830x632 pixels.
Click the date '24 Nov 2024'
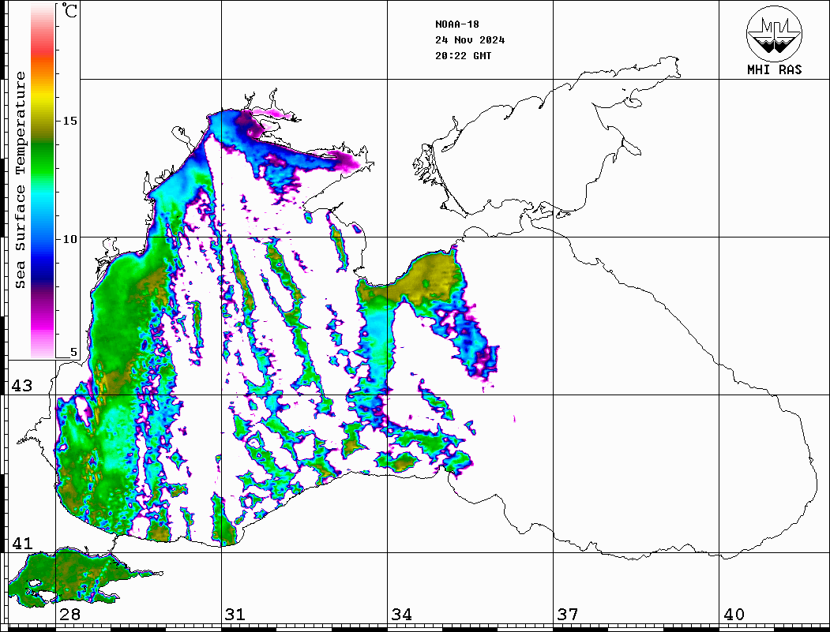[x=470, y=40]
